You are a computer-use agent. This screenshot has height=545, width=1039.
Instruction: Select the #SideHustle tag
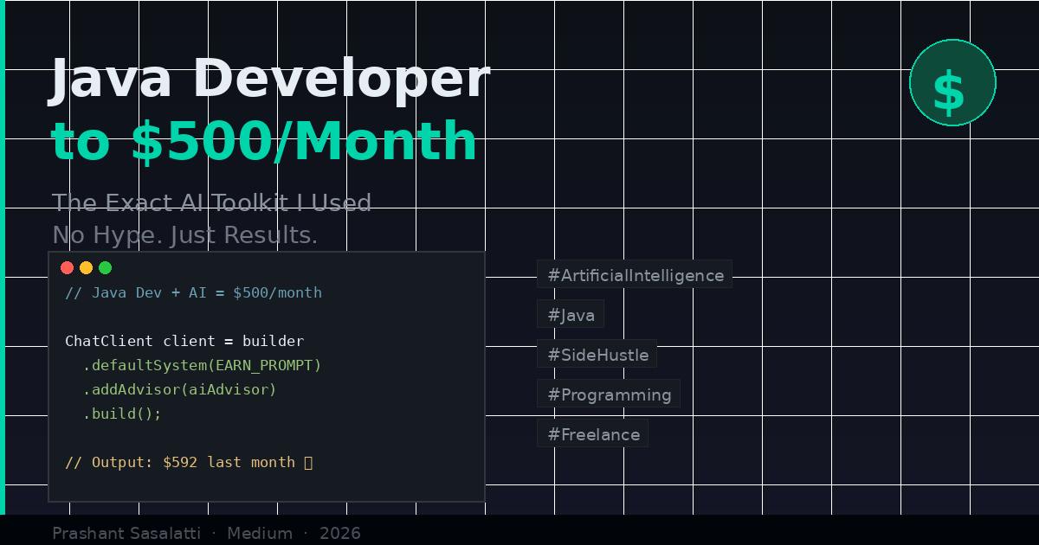[597, 355]
